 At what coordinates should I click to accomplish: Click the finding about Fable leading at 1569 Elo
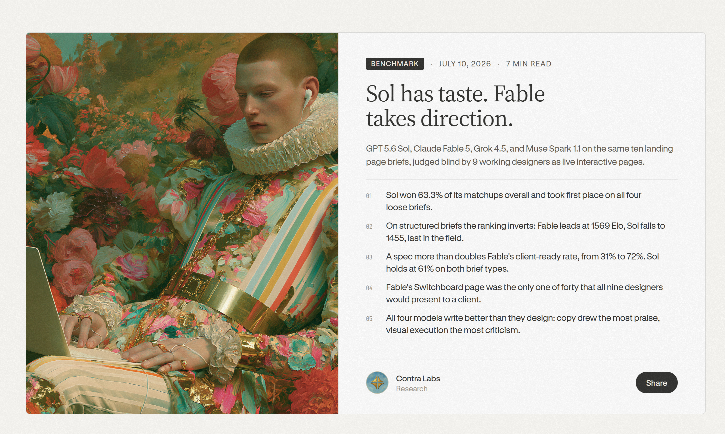click(x=525, y=232)
